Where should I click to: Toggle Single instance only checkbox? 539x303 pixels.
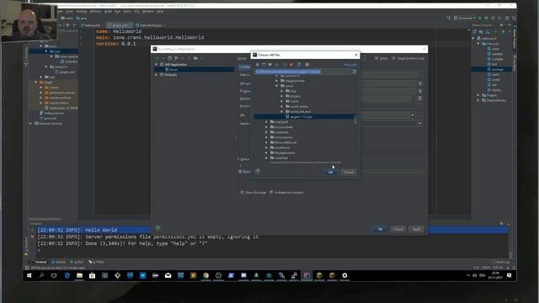point(394,58)
